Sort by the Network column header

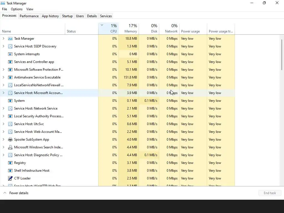tap(169, 29)
